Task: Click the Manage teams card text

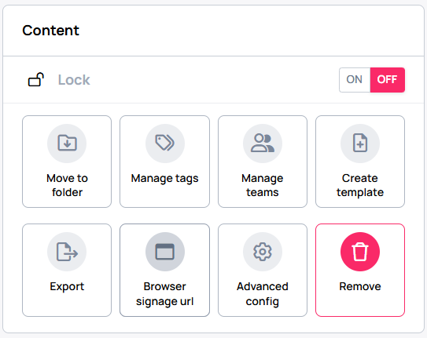Action: pos(263,185)
